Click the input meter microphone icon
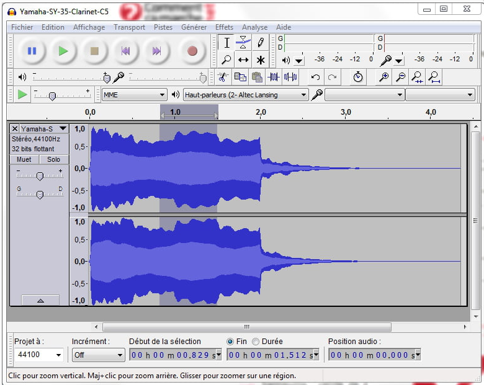This screenshot has width=484, height=385. pyautogui.click(x=386, y=61)
